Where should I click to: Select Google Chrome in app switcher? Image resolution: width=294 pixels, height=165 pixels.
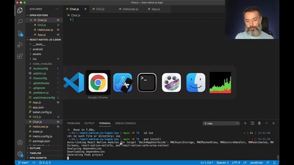[98, 82]
